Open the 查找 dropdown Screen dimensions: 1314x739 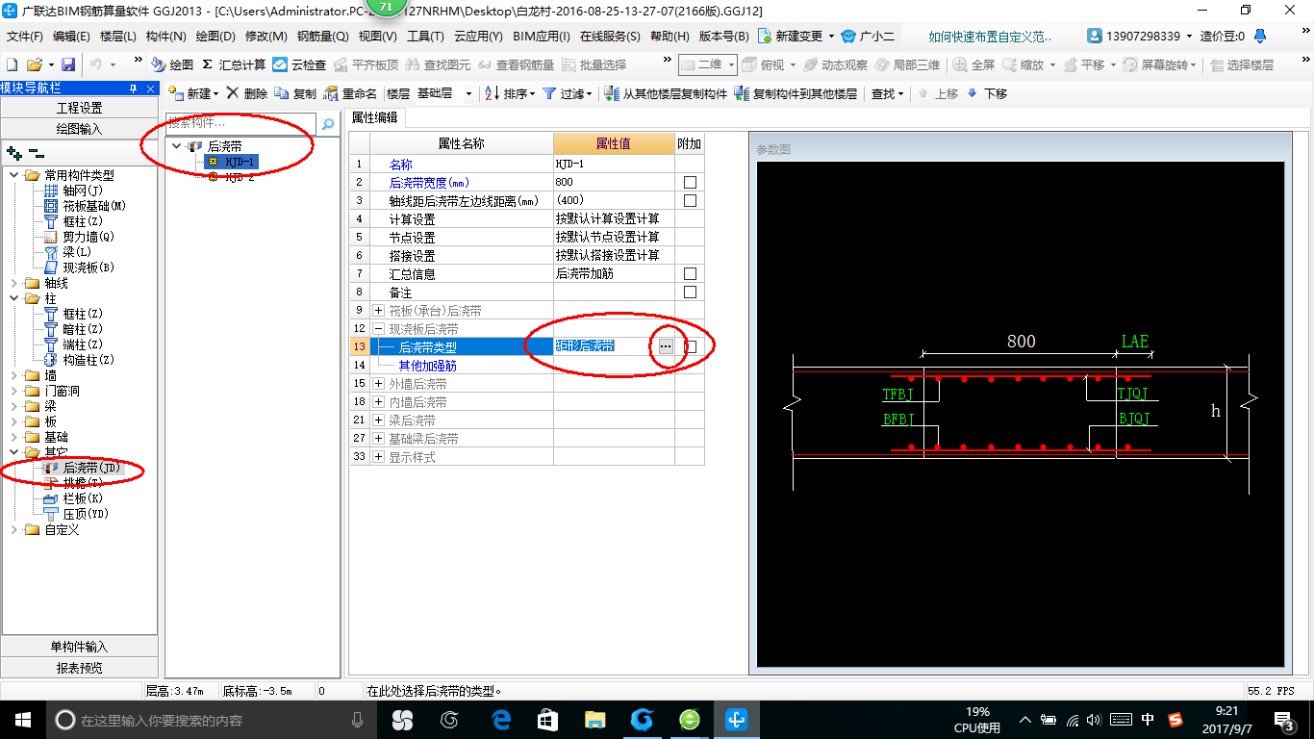point(887,93)
